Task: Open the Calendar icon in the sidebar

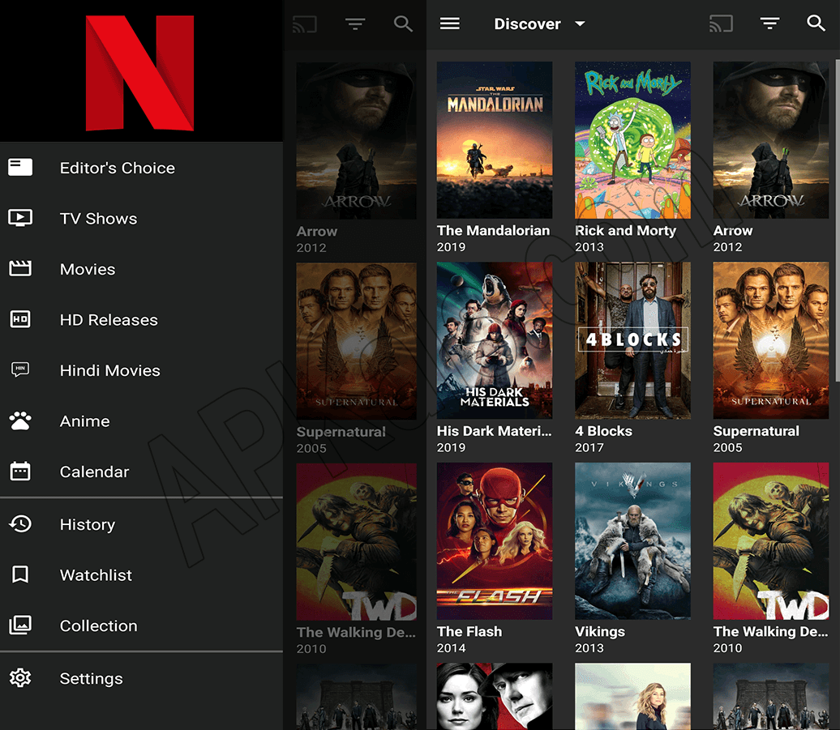Action: [x=20, y=472]
